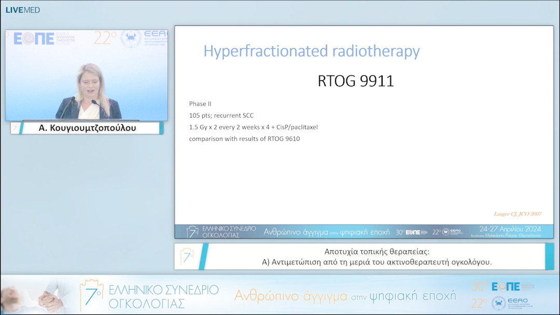This screenshot has height=315, width=560.
Task: Click the ΕΟΠΕ logo in the speaker video backdrop
Action: [34, 39]
